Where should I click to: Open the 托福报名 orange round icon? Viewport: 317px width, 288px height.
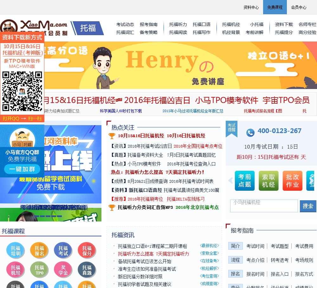coord(39,251)
